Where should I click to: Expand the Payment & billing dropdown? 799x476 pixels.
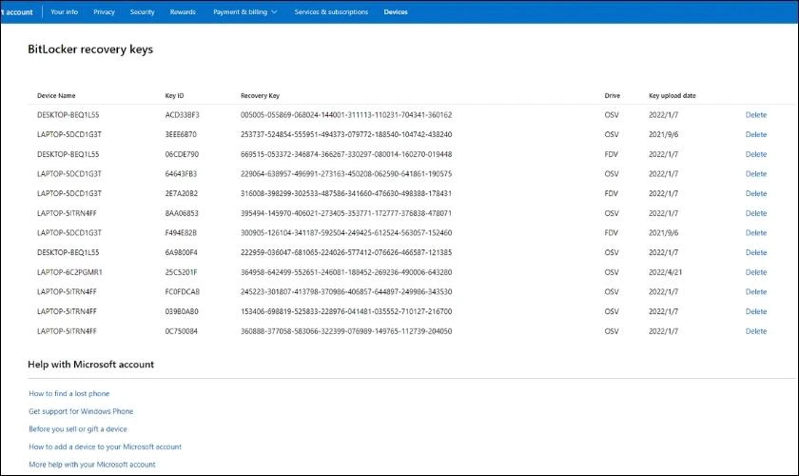(x=245, y=11)
